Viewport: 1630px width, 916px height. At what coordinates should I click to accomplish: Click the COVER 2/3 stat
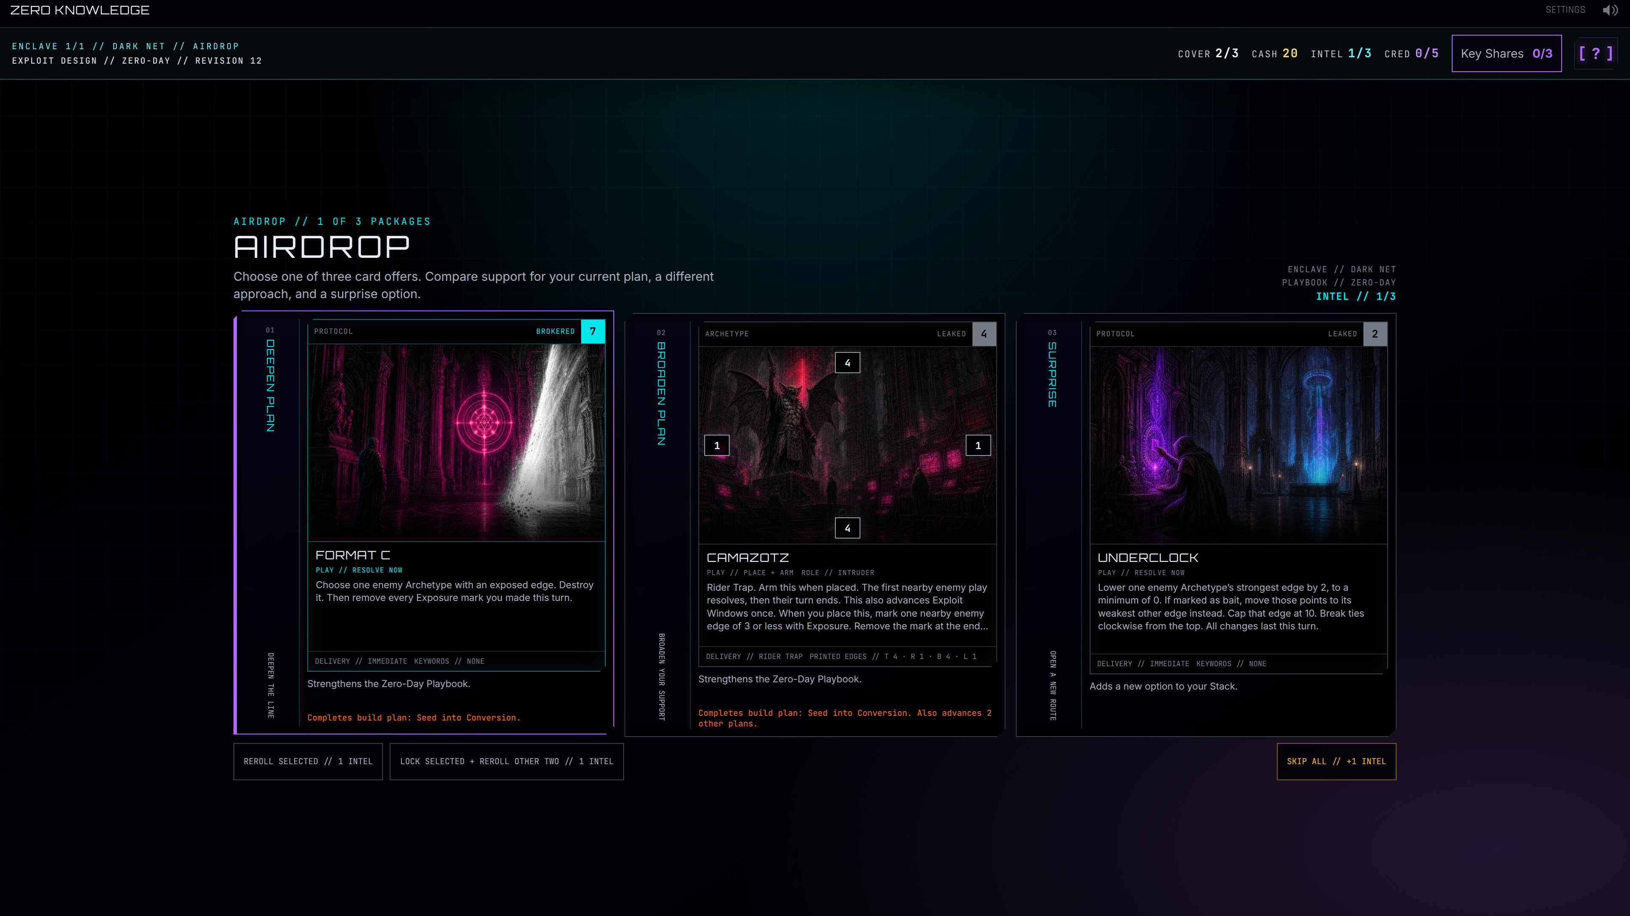point(1208,54)
